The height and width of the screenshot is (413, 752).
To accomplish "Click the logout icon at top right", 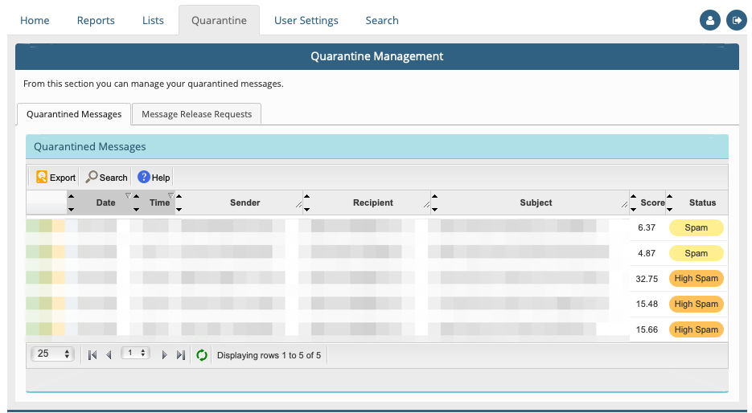I will pos(736,21).
